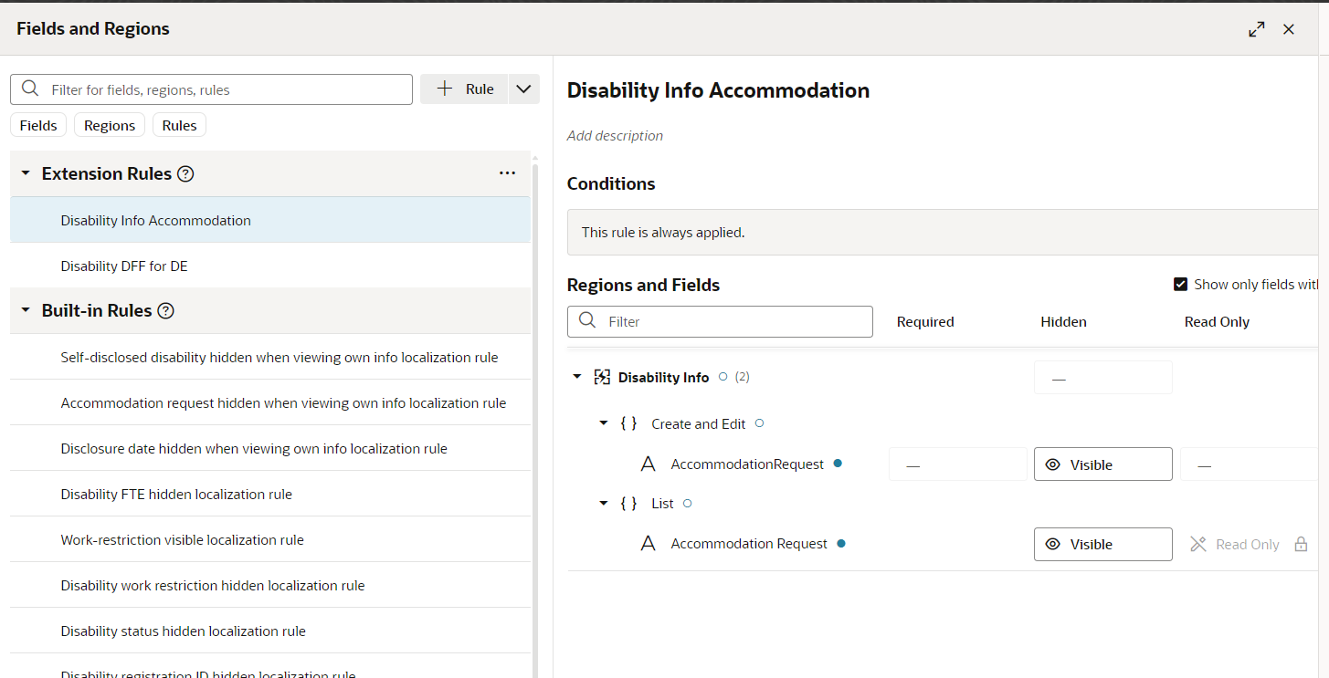Select the Disability DFF for DE rule
The image size is (1329, 678).
(x=123, y=266)
